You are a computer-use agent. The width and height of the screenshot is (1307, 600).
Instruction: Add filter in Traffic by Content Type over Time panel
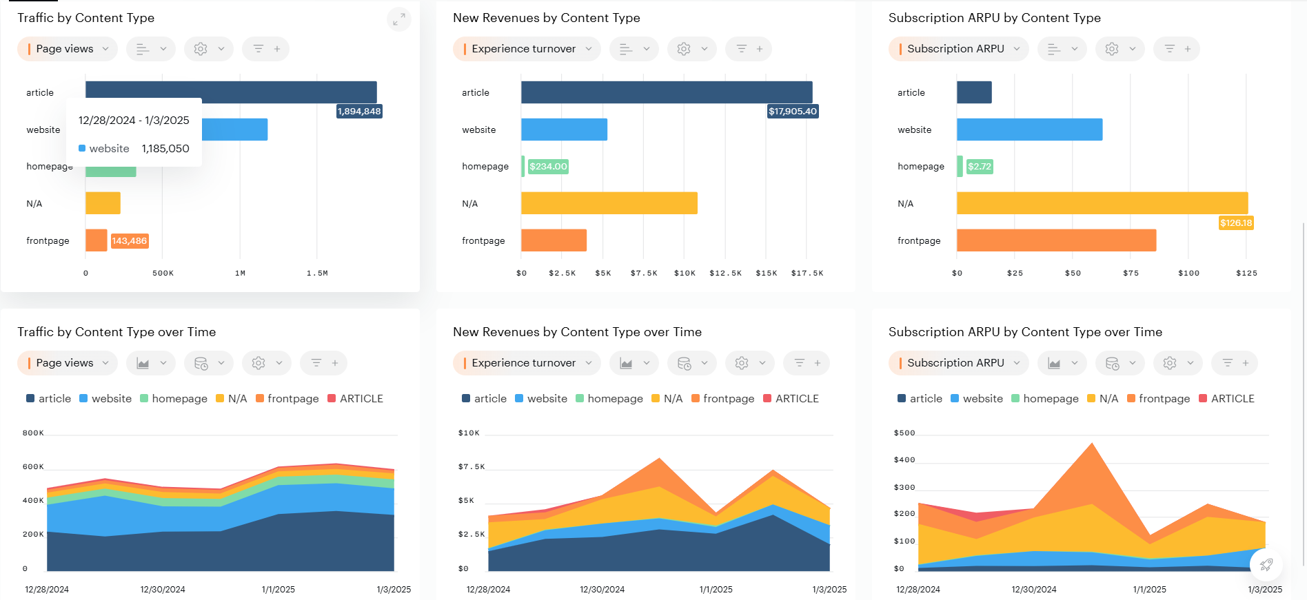(x=324, y=363)
